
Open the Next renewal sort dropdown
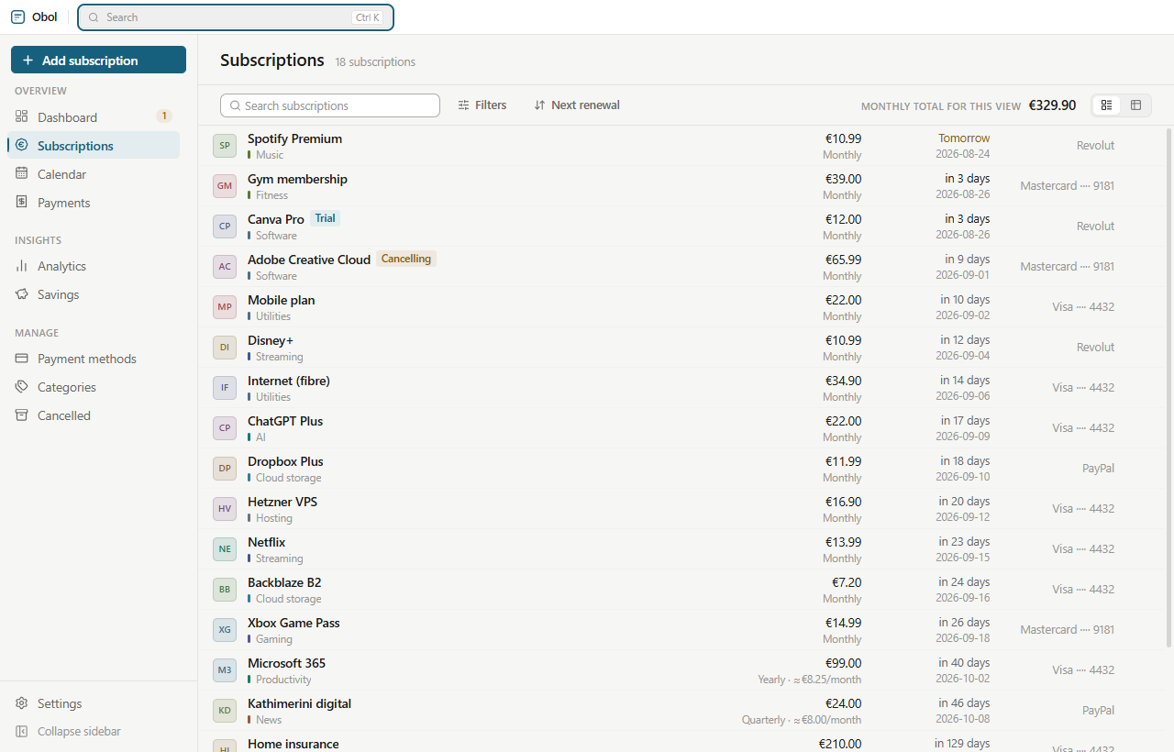click(x=577, y=105)
